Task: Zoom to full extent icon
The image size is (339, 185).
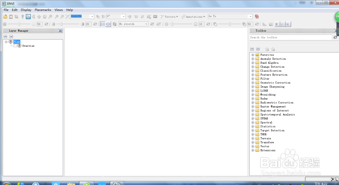Action: pyautogui.click(x=67, y=17)
